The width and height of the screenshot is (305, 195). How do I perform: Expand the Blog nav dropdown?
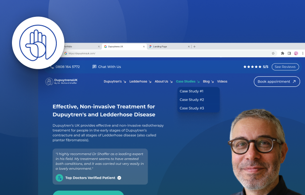click(208, 82)
